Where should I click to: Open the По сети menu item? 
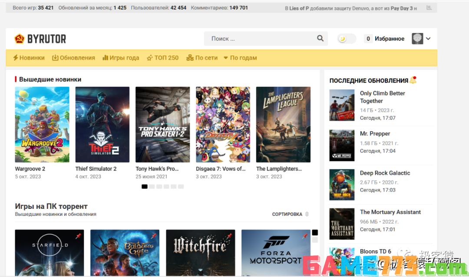[x=202, y=58]
